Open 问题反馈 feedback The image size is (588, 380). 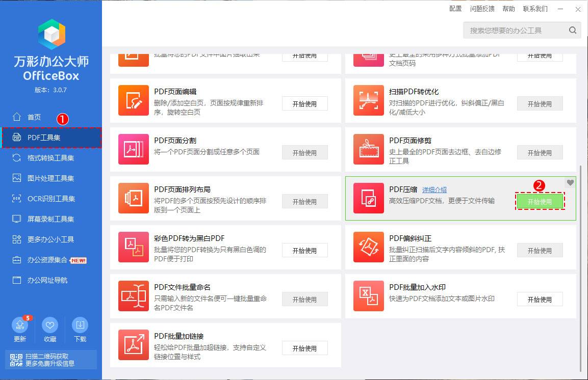pyautogui.click(x=482, y=9)
